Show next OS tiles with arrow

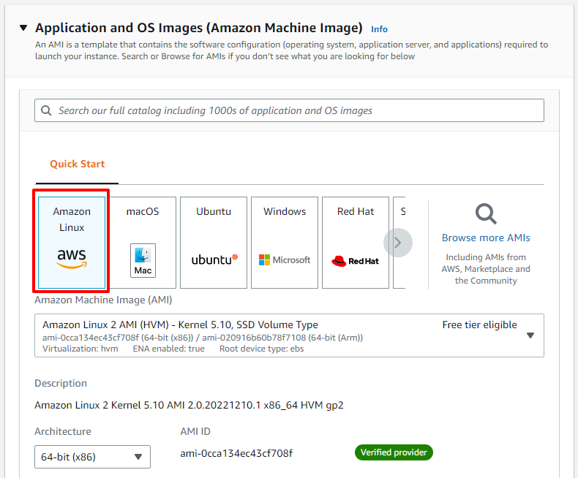398,243
